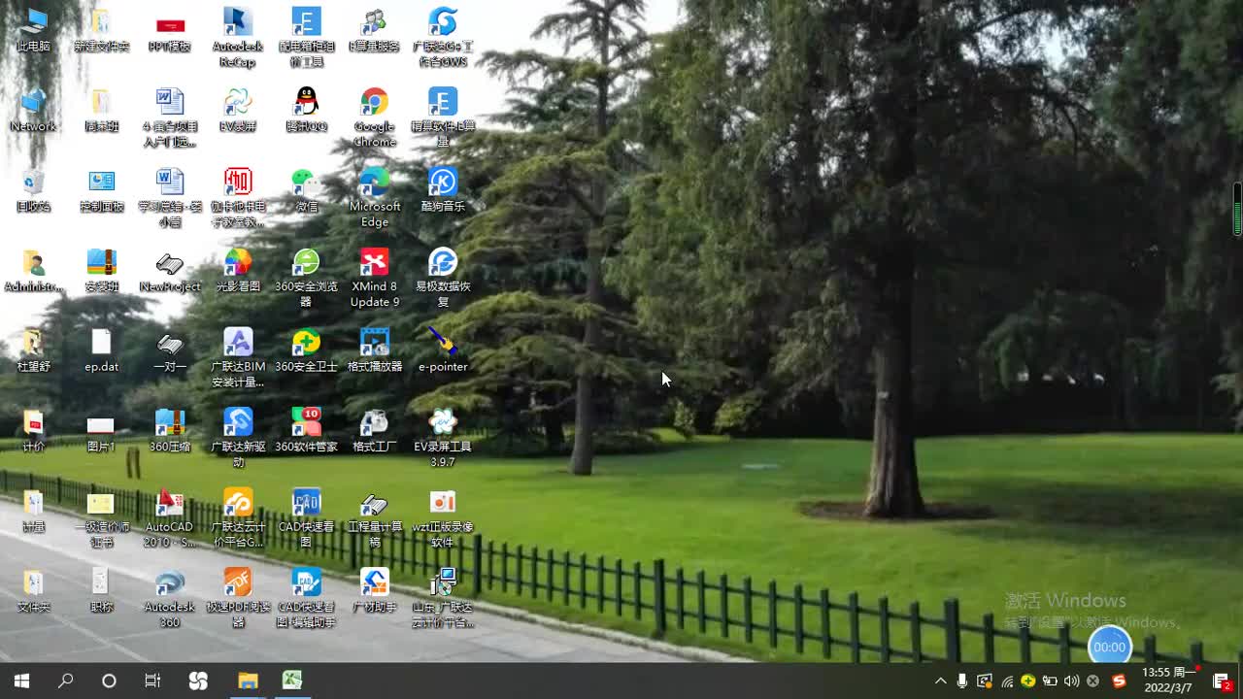This screenshot has width=1243, height=699.
Task: Open Autodesk 360 shortcut
Action: pos(170,599)
